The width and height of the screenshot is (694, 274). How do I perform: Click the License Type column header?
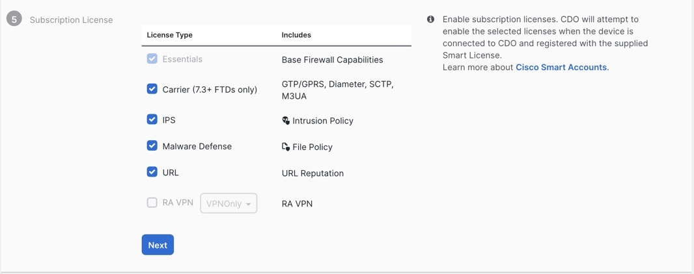[x=169, y=35]
